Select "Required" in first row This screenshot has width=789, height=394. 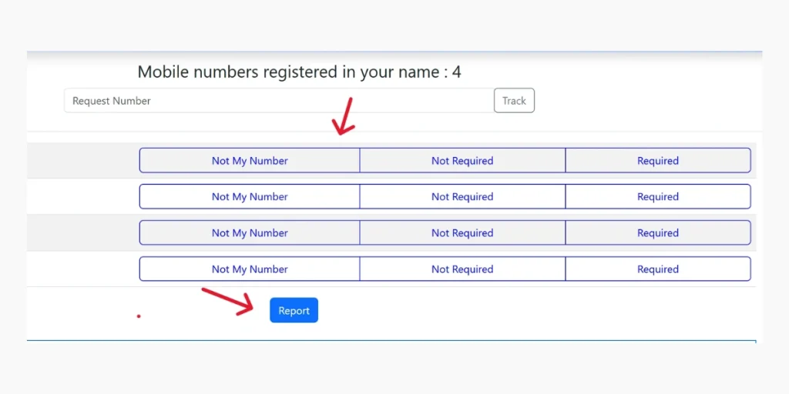(658, 161)
